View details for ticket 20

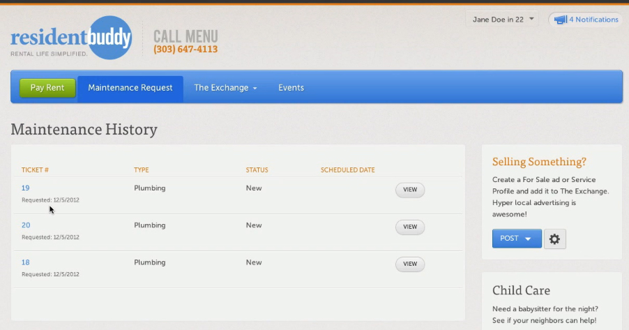coord(410,227)
